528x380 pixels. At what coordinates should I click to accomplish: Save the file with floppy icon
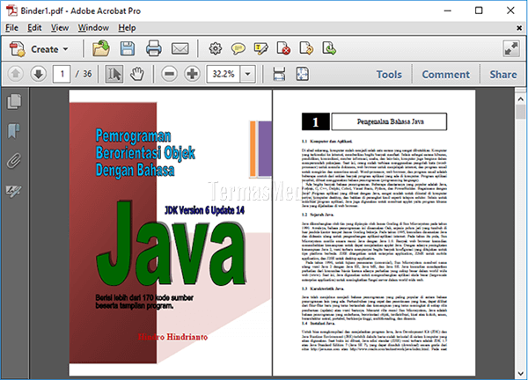(128, 48)
